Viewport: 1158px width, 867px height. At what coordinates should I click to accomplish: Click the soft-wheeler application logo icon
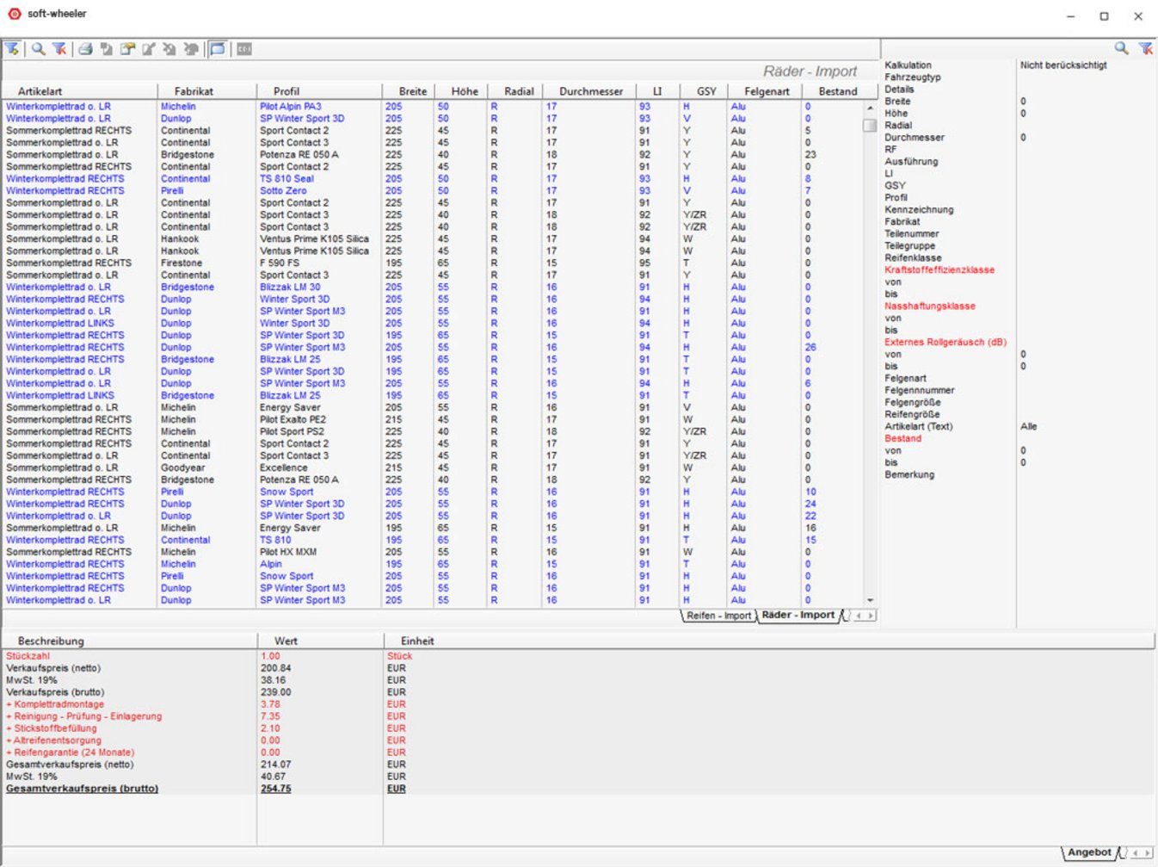pyautogui.click(x=14, y=14)
